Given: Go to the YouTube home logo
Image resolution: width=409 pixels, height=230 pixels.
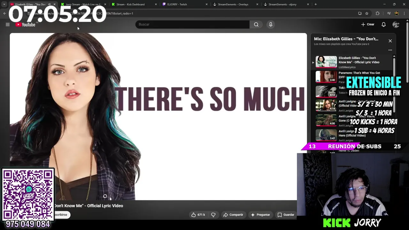Looking at the screenshot, I should (x=25, y=25).
